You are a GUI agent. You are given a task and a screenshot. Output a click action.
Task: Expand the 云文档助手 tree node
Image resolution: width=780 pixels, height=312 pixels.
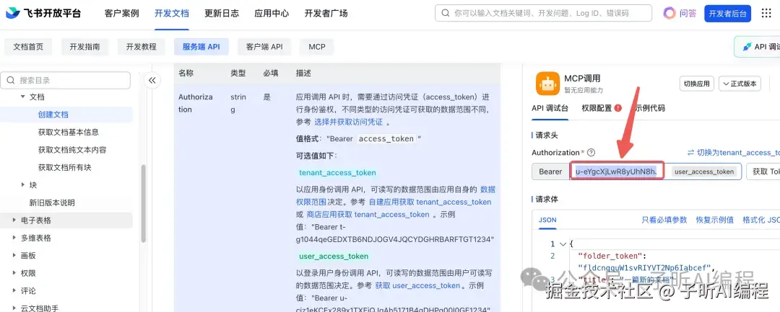click(14, 308)
